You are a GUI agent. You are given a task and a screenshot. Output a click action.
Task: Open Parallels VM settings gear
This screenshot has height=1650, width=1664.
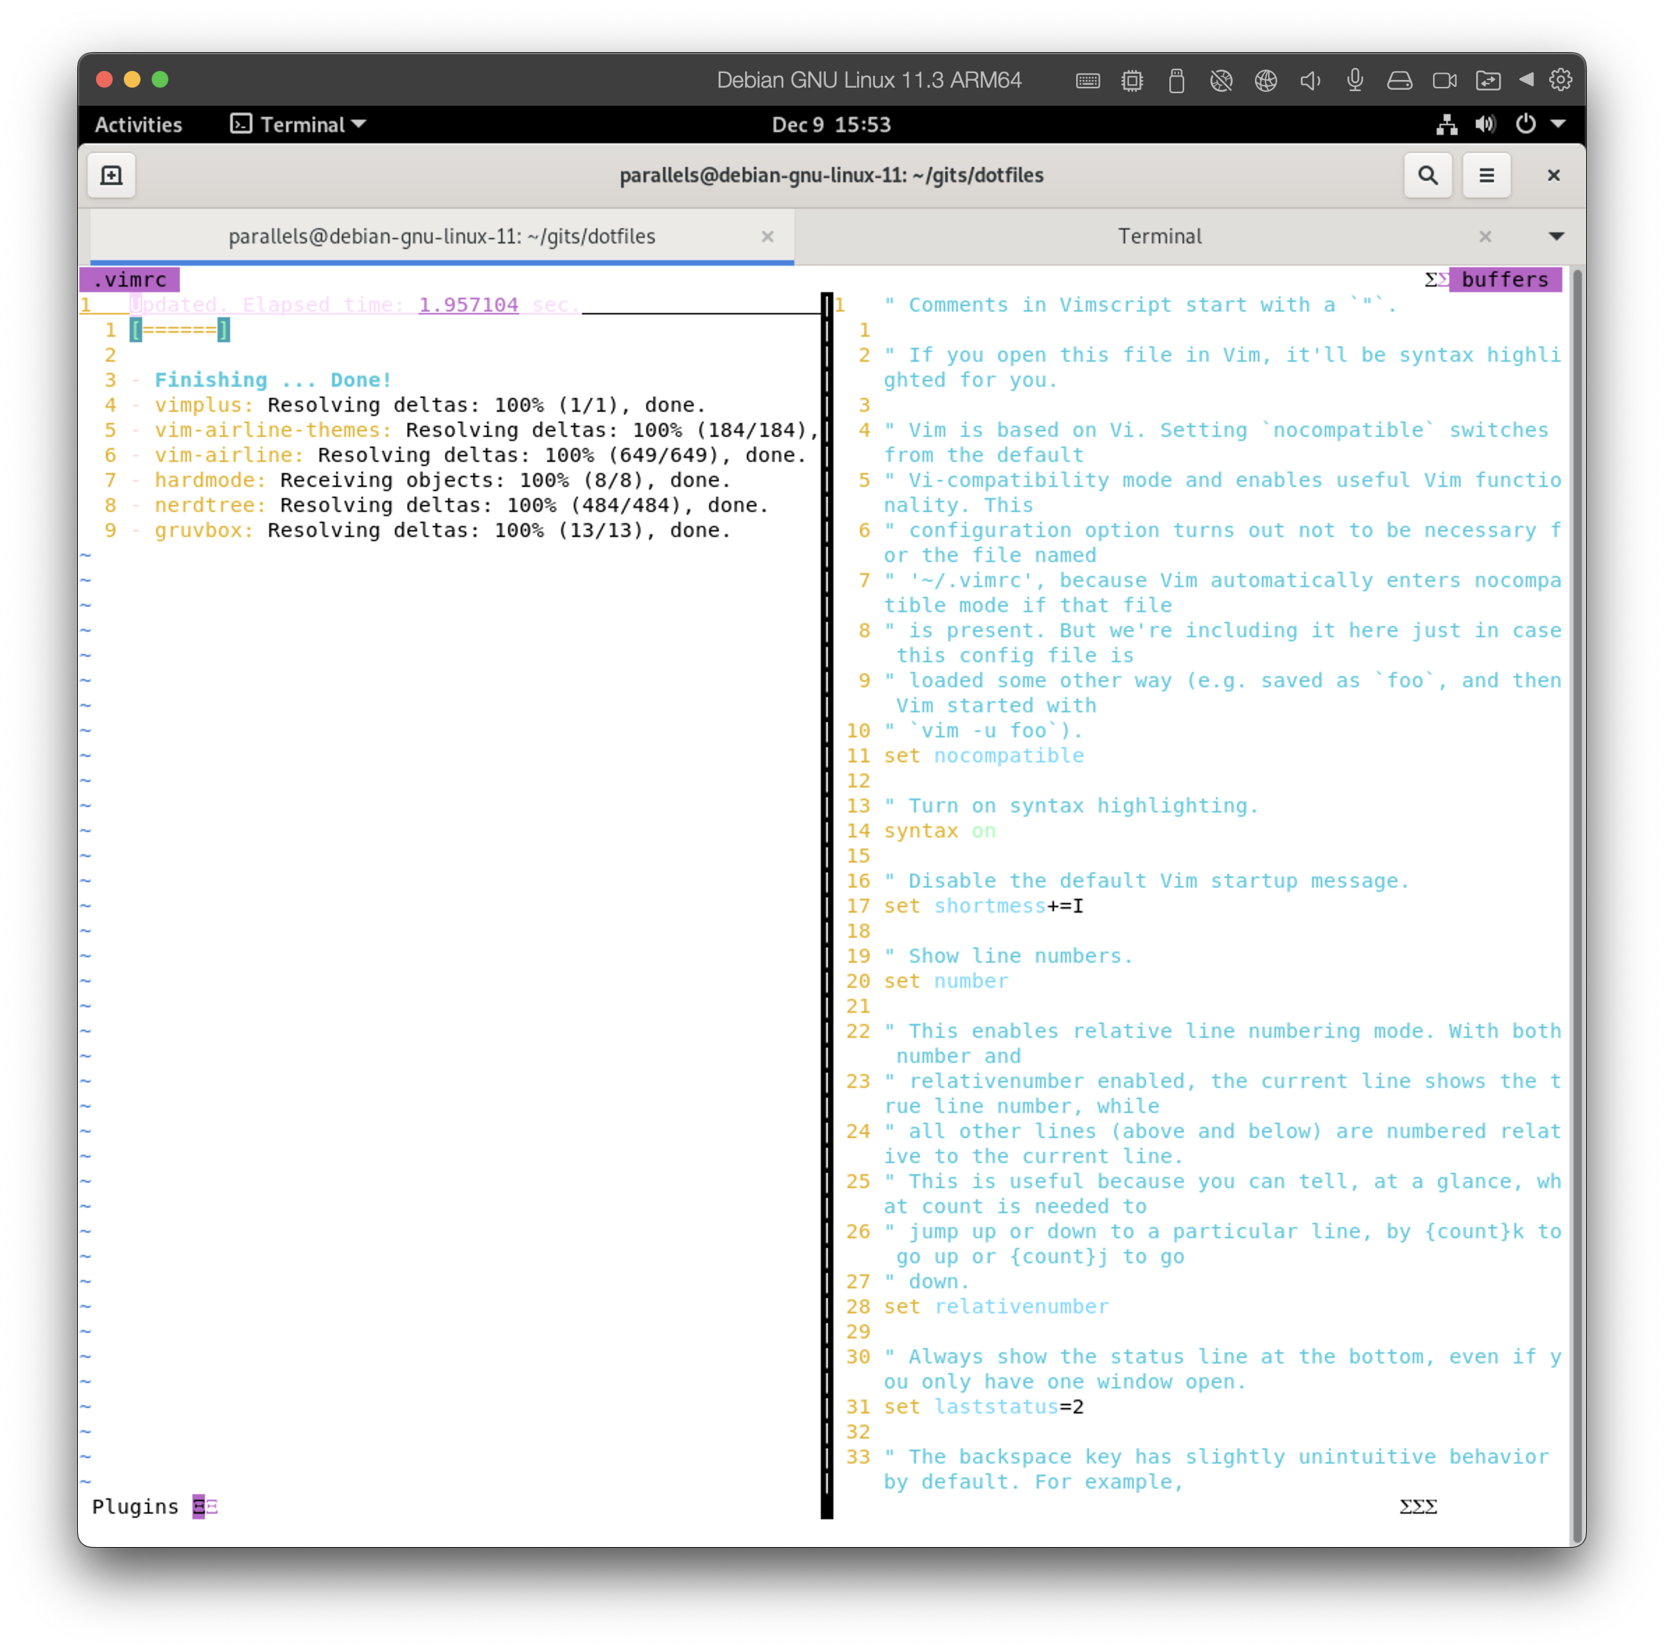click(1560, 80)
